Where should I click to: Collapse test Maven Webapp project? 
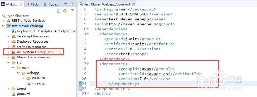pyautogui.click(x=3, y=26)
